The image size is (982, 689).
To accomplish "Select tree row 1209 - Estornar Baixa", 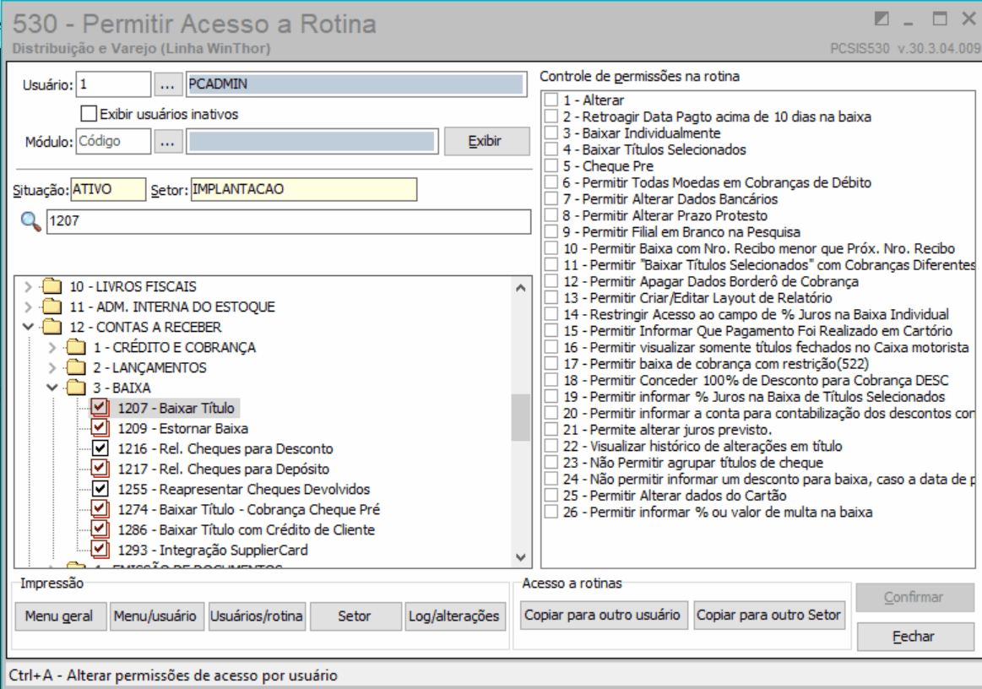I will 183,428.
